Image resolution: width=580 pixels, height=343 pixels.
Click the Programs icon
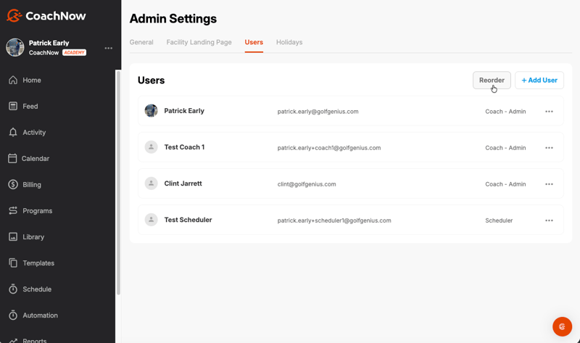pyautogui.click(x=13, y=210)
